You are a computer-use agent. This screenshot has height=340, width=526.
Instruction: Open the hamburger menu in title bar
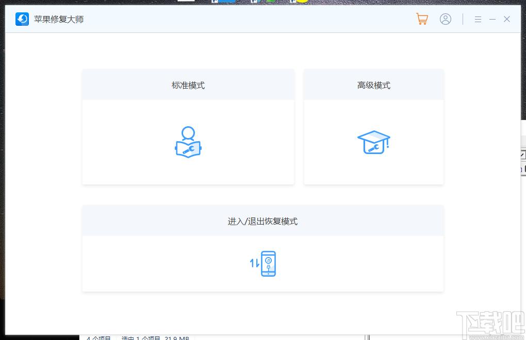point(478,20)
